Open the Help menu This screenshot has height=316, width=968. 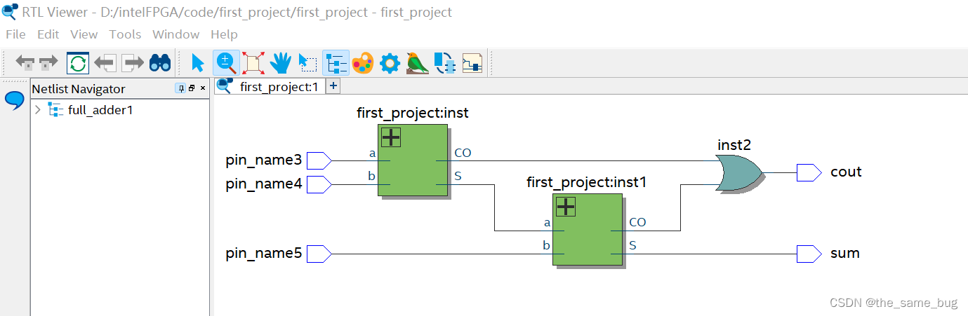click(x=225, y=34)
